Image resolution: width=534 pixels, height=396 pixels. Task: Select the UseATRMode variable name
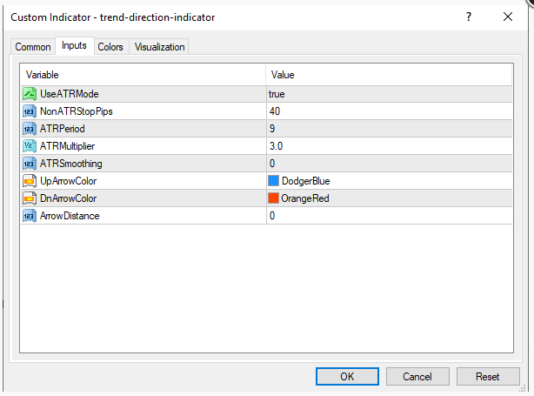70,94
